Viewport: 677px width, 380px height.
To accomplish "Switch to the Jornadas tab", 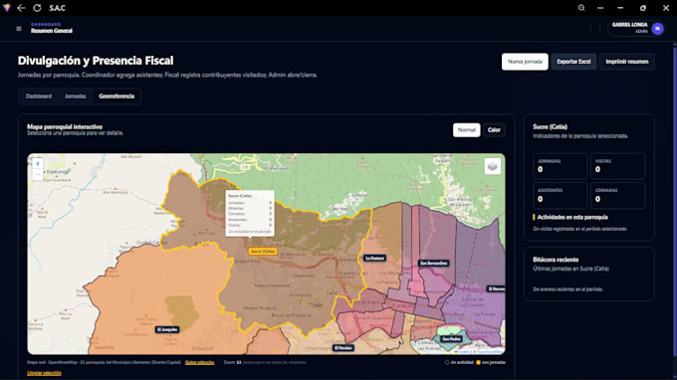I will (x=75, y=96).
